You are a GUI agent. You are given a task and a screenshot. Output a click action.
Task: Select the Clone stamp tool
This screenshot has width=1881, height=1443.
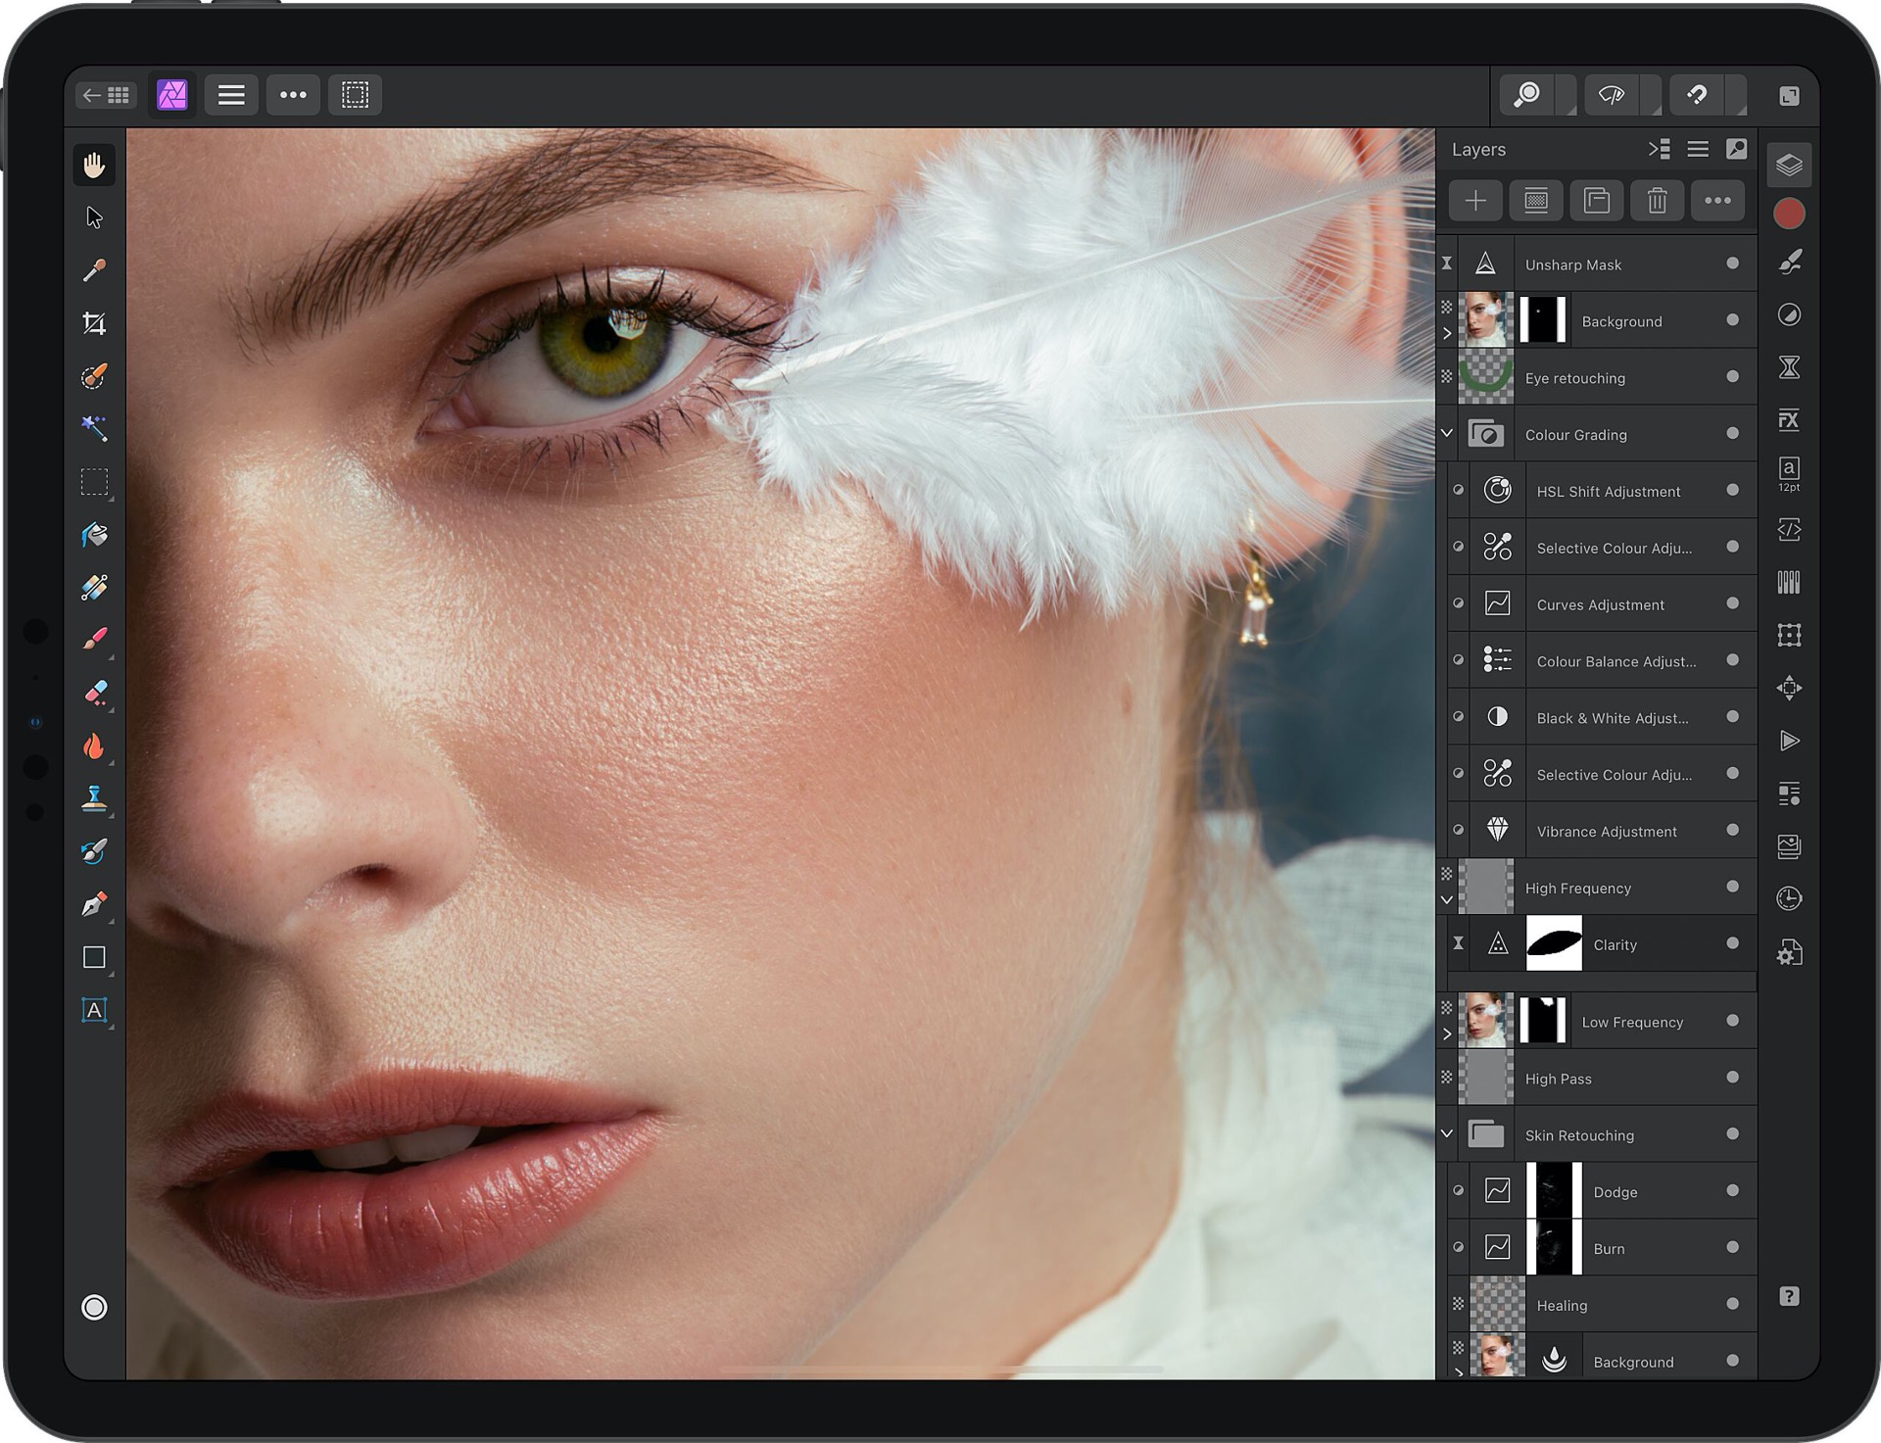pos(94,799)
